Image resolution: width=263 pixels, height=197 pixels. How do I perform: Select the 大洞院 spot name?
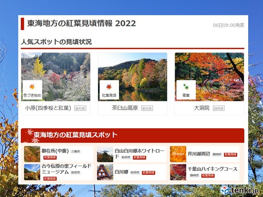point(201,108)
